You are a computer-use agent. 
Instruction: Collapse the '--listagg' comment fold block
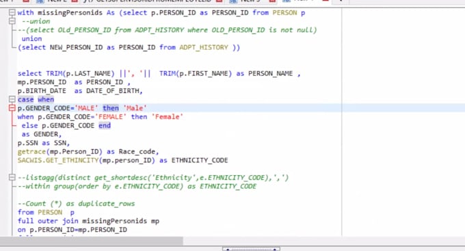click(x=12, y=177)
